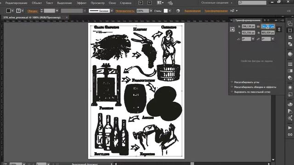Open the Окно menu

click(112, 3)
